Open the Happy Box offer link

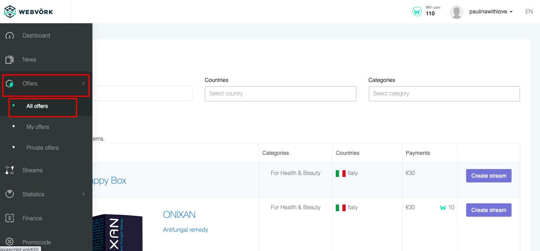point(109,181)
